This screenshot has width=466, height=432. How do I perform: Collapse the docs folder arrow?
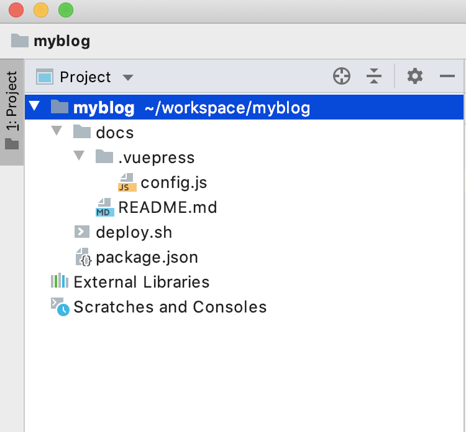point(57,131)
